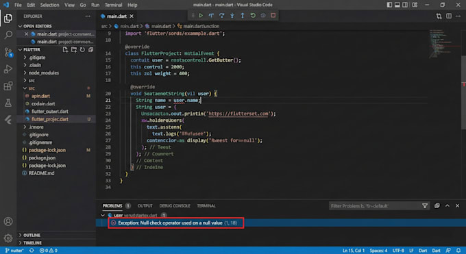Click the https://flutterset.com link in code
466x254 pixels.
(x=238, y=114)
